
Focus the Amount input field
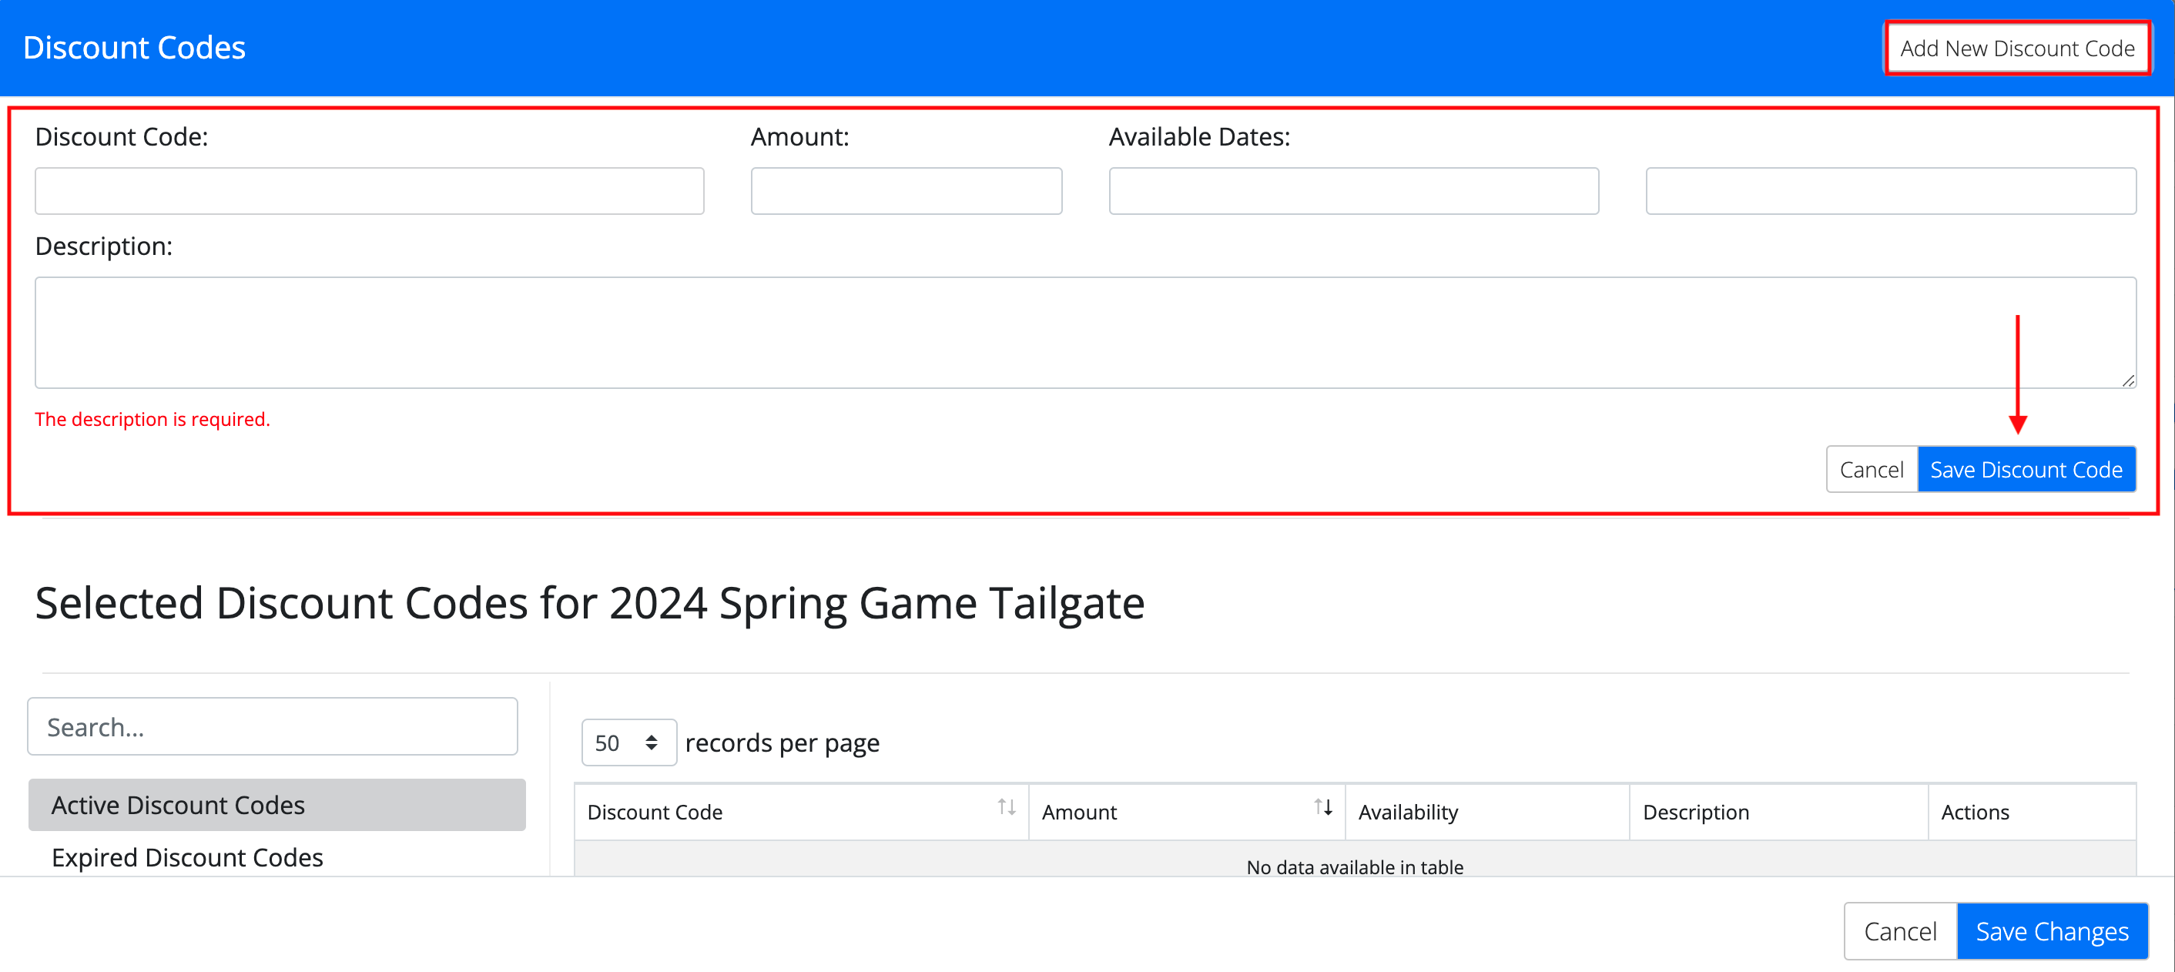coord(905,191)
